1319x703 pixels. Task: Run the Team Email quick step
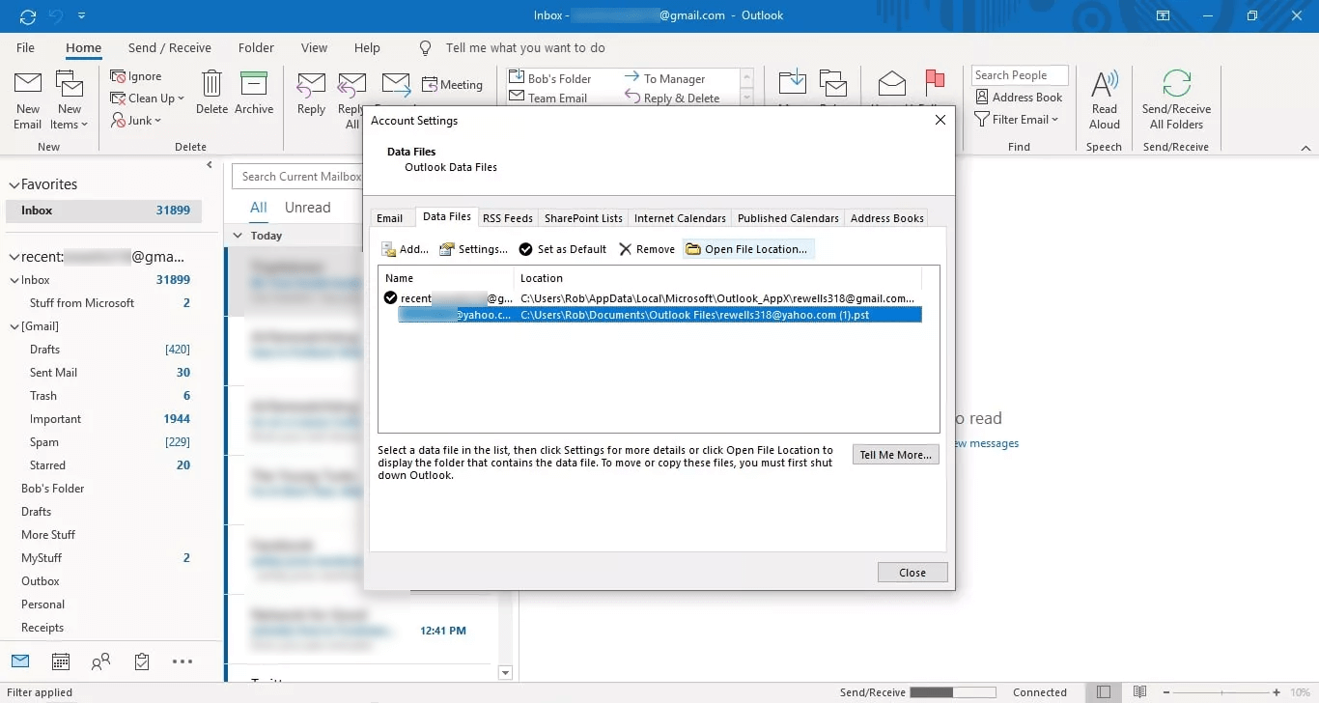tap(548, 98)
